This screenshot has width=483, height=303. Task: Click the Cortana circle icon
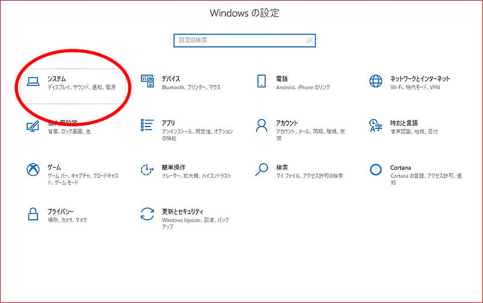tap(376, 169)
